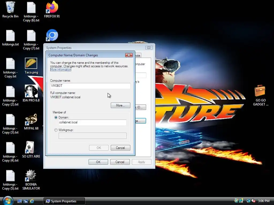Select the Chromium shortcut icon on the desktop
Viewport: 274px width, 205px height.
52,35
